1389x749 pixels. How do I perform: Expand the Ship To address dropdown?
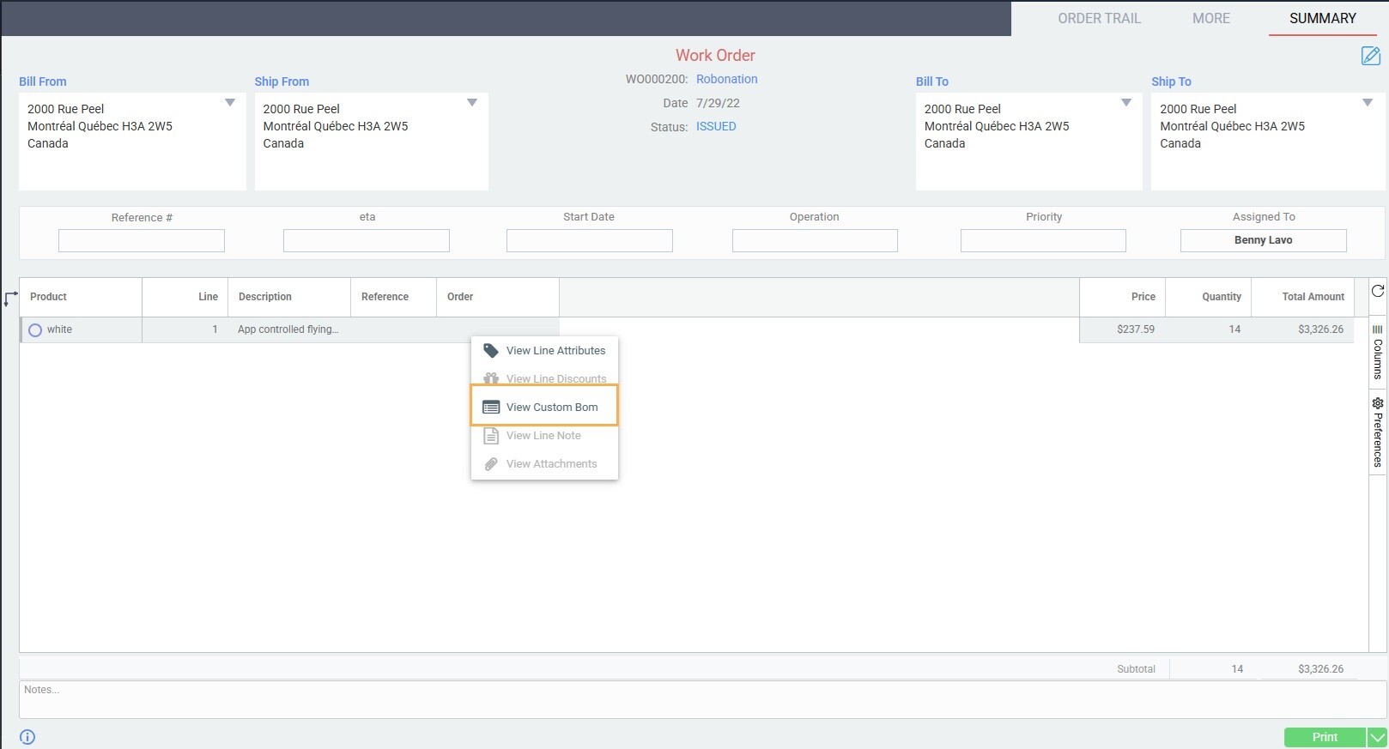click(1368, 103)
